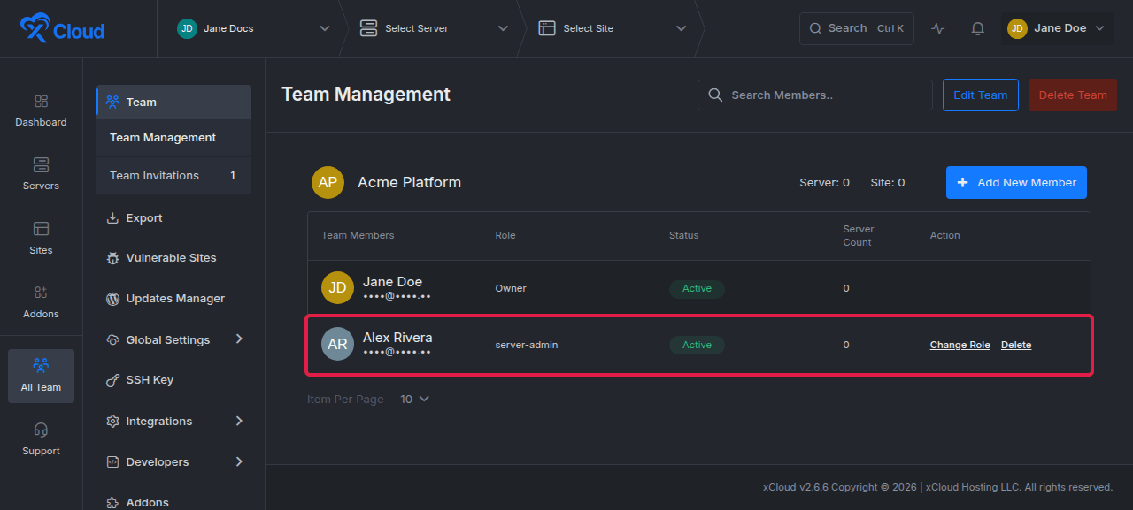Open the Jane Docs team dropdown
The width and height of the screenshot is (1133, 510).
252,28
